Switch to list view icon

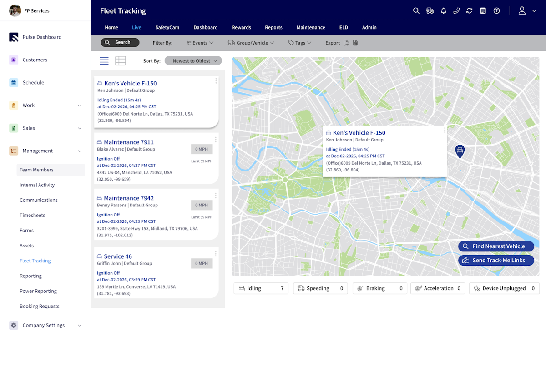coord(104,61)
